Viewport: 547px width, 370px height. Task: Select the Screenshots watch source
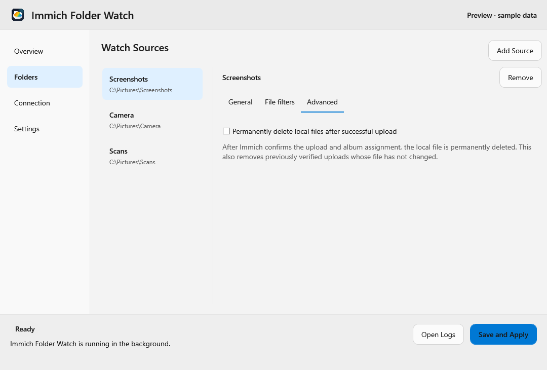tap(152, 84)
